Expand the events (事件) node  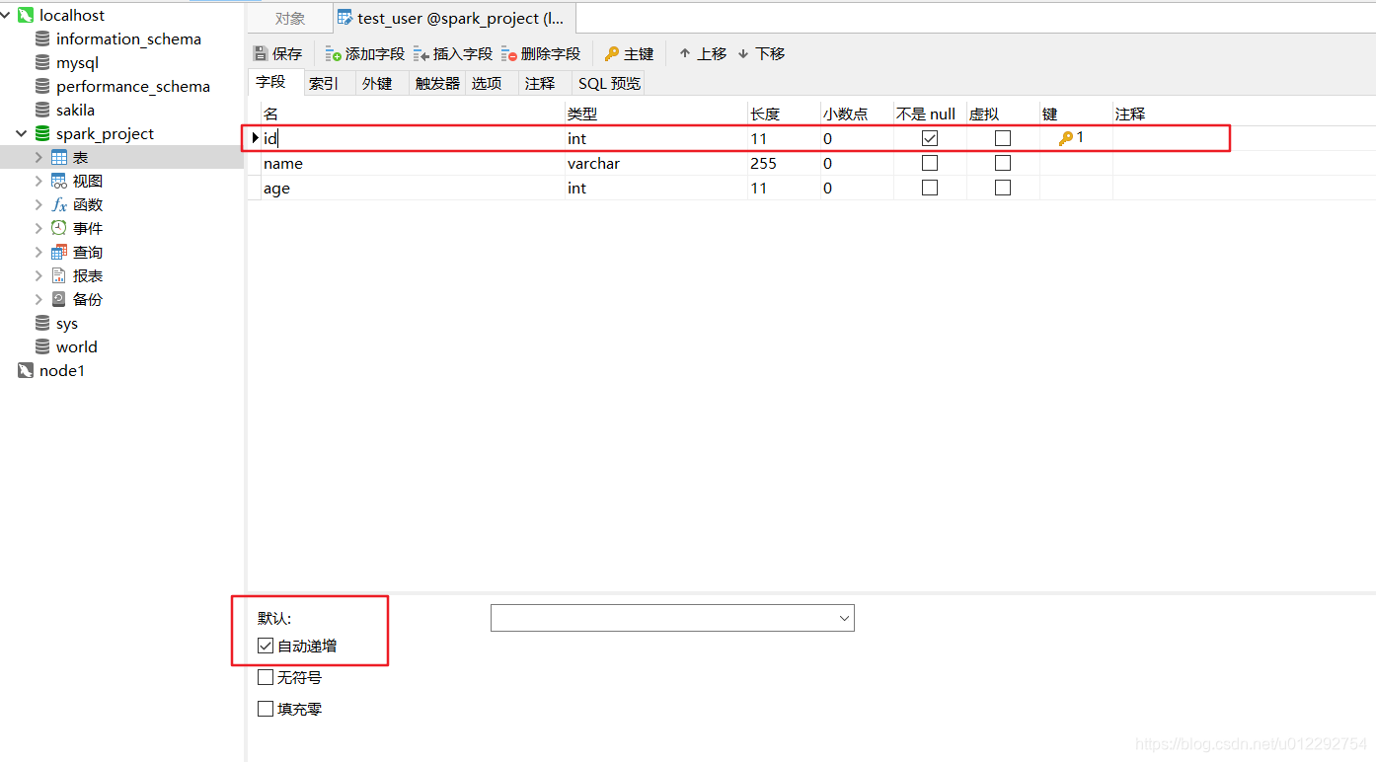pos(38,228)
